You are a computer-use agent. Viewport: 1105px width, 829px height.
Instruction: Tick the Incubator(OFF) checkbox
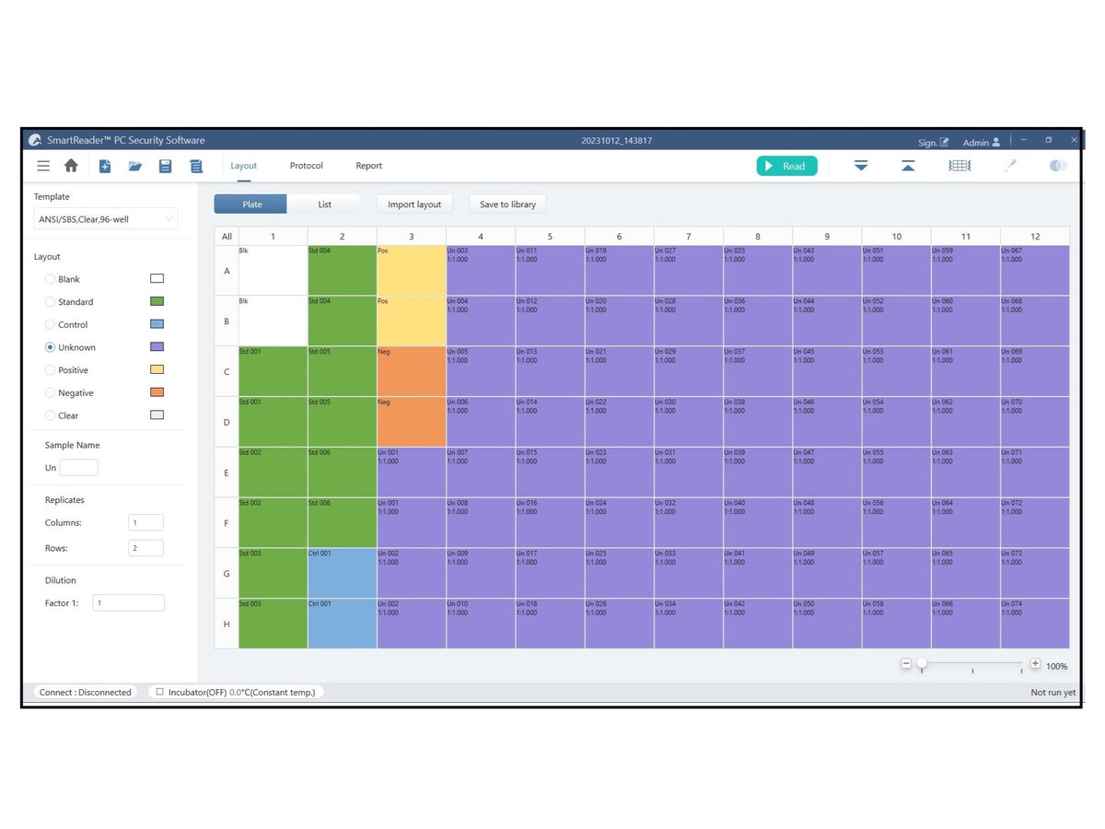(159, 692)
